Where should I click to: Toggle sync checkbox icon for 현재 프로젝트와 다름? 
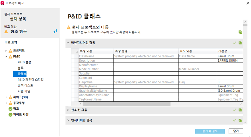tap(240, 32)
